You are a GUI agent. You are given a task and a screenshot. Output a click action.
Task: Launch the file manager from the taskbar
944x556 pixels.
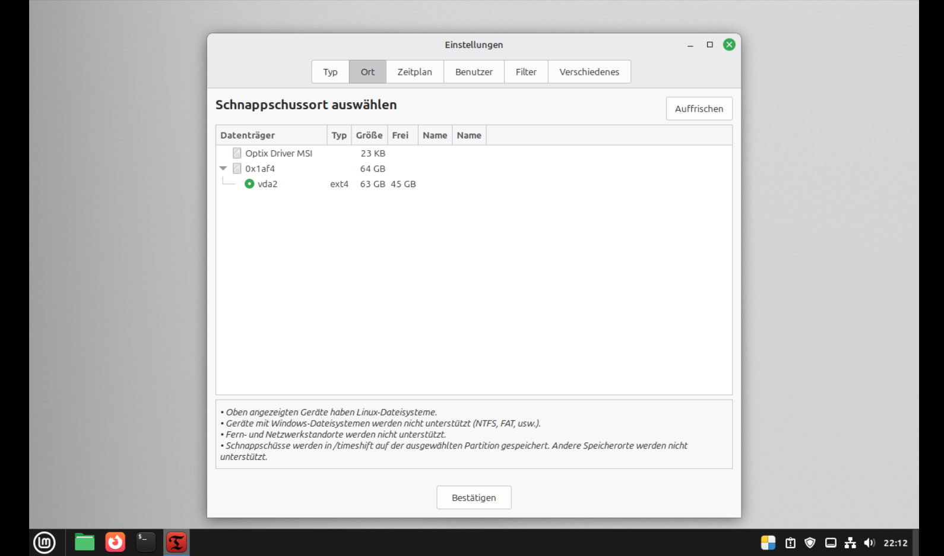84,542
